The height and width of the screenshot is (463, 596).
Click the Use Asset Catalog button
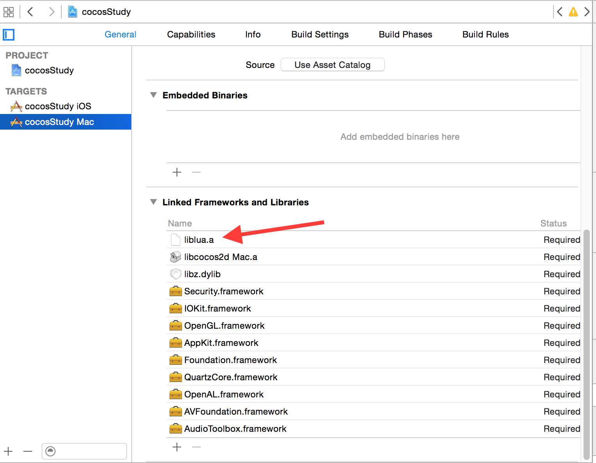332,65
